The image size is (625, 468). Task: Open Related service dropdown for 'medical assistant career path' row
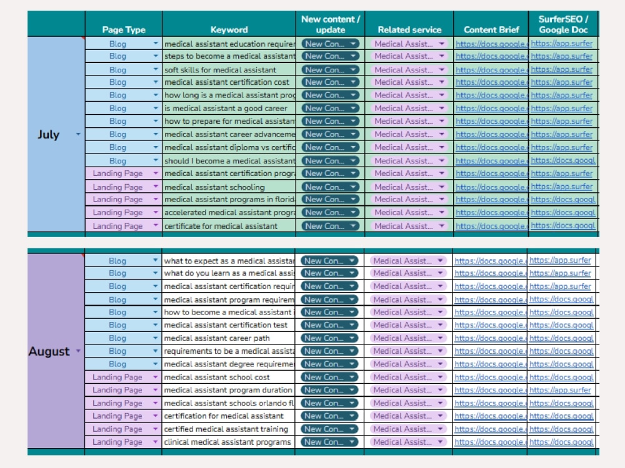click(441, 338)
